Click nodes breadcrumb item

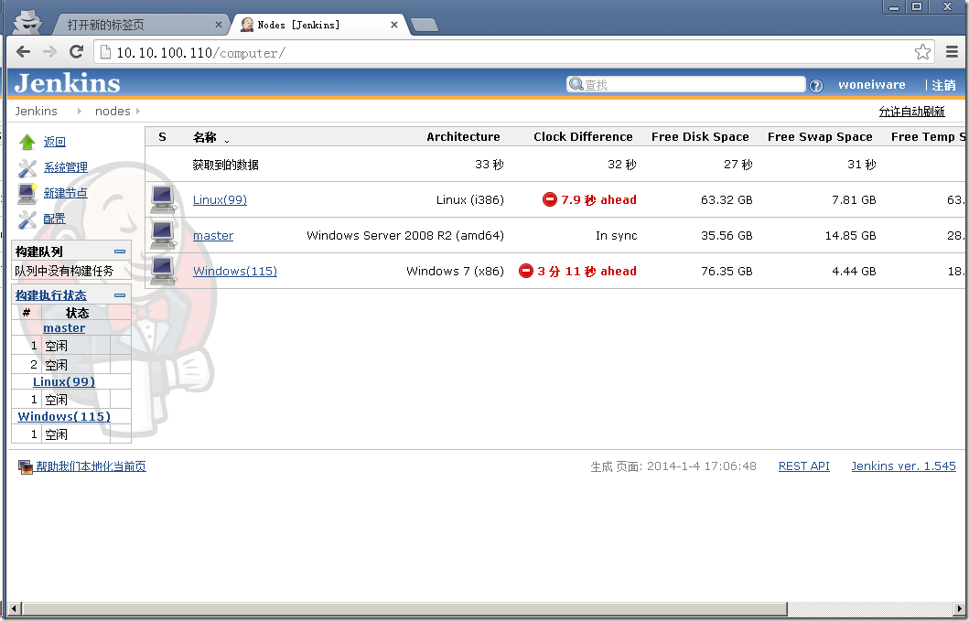tap(113, 112)
